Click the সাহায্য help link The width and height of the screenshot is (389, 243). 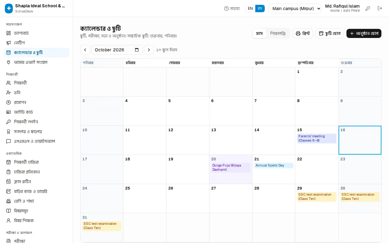232,9
